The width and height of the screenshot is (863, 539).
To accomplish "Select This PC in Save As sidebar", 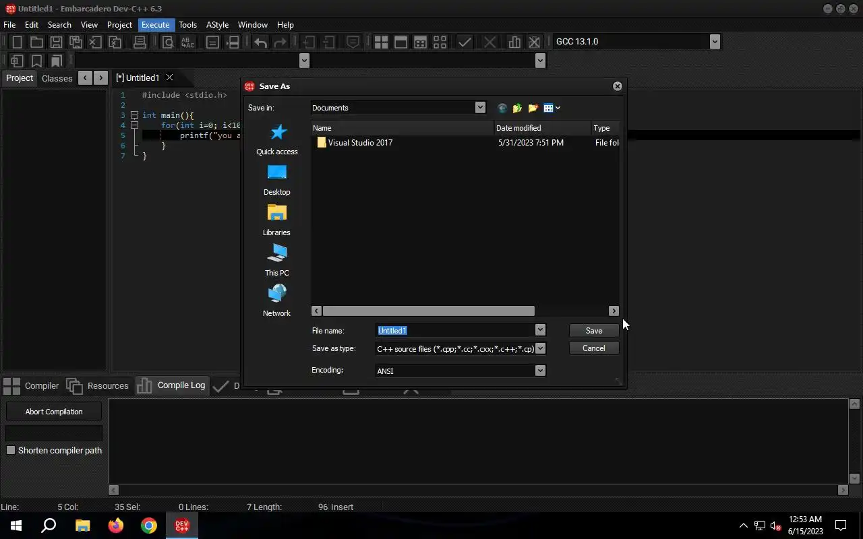I will point(276,261).
